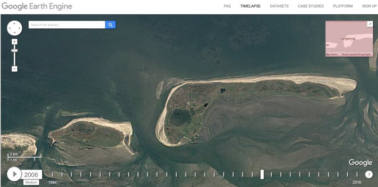Viewport: 378px width, 187px height.
Task: Open the DATASETS menu item
Action: pyautogui.click(x=279, y=6)
